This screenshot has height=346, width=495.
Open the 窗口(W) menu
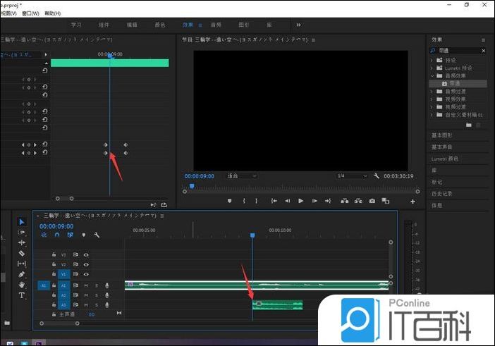pos(30,13)
